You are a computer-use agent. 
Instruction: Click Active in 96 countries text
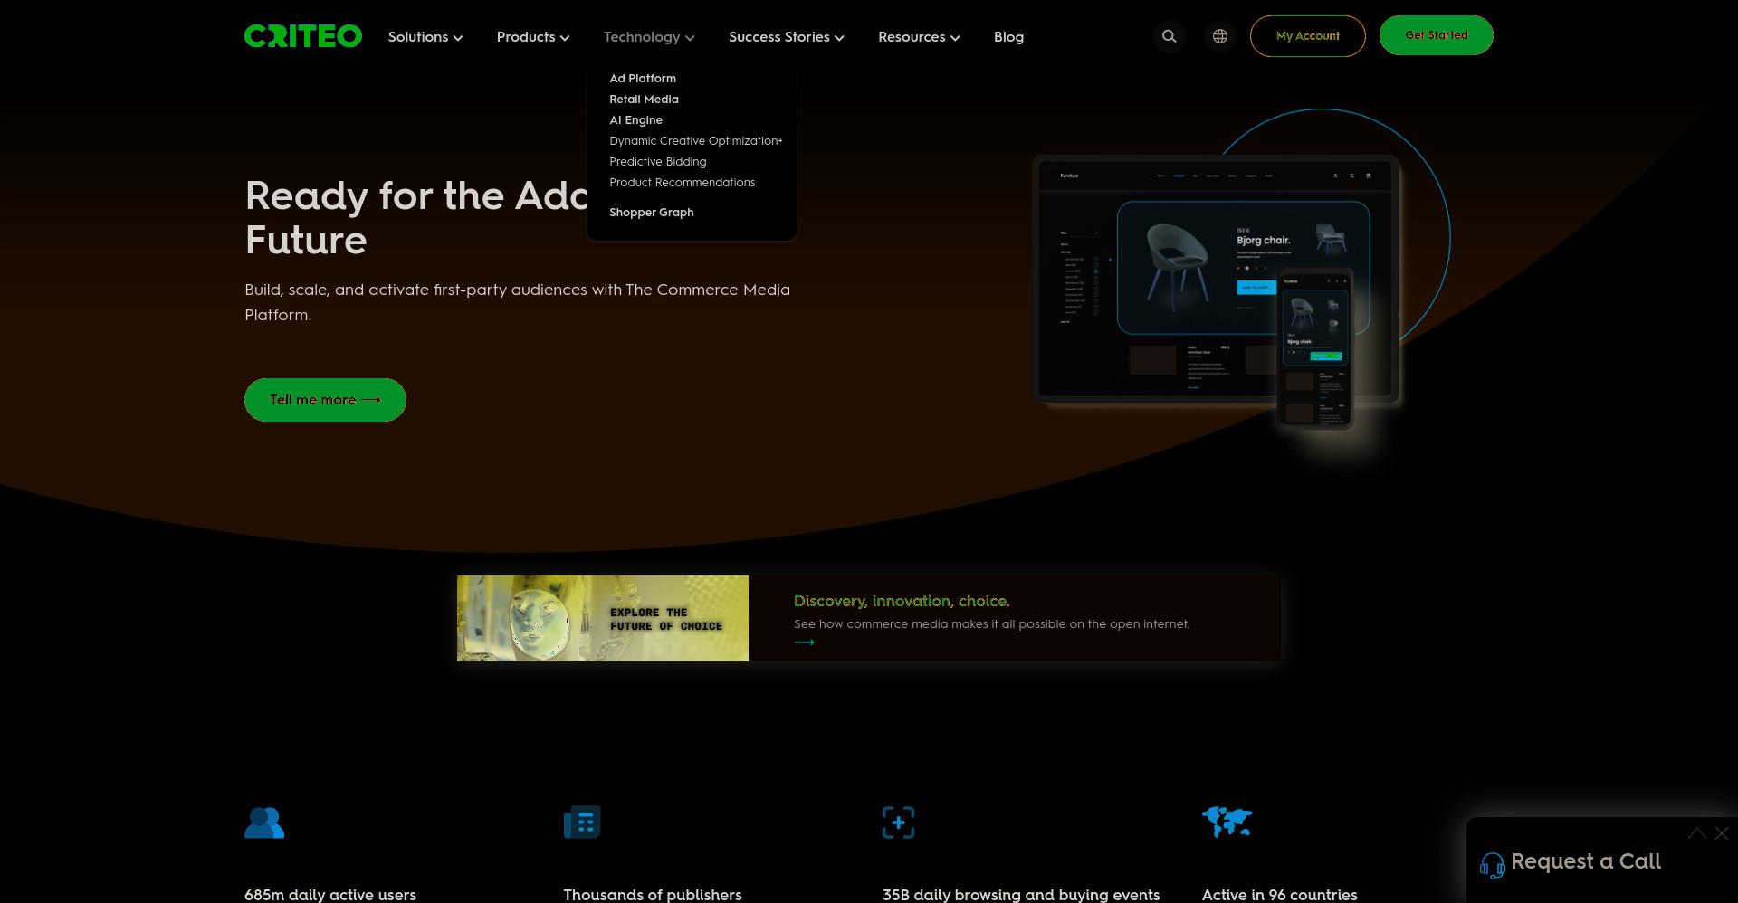1279,895
